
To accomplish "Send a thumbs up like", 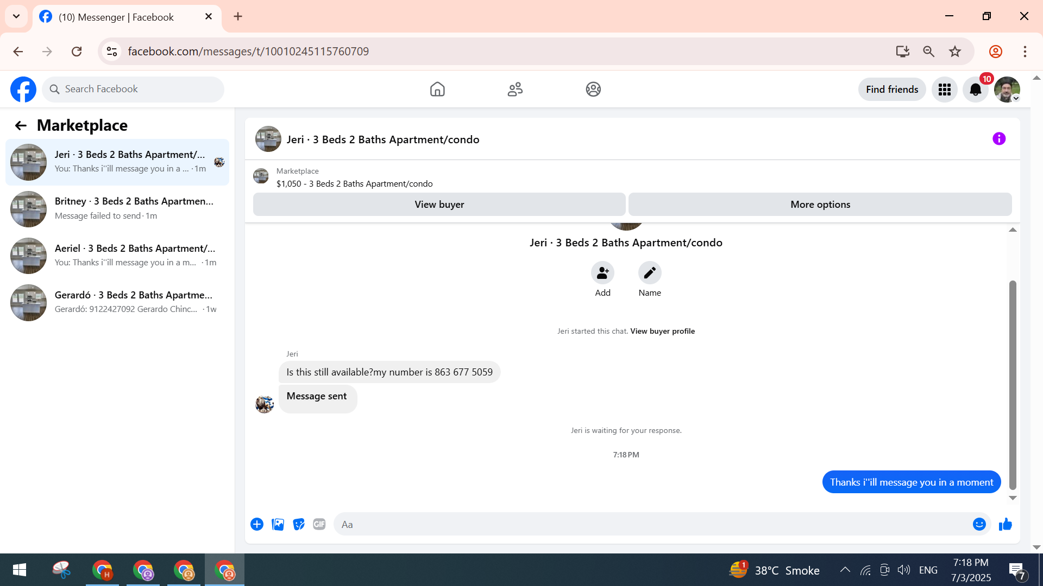I will (x=1005, y=524).
